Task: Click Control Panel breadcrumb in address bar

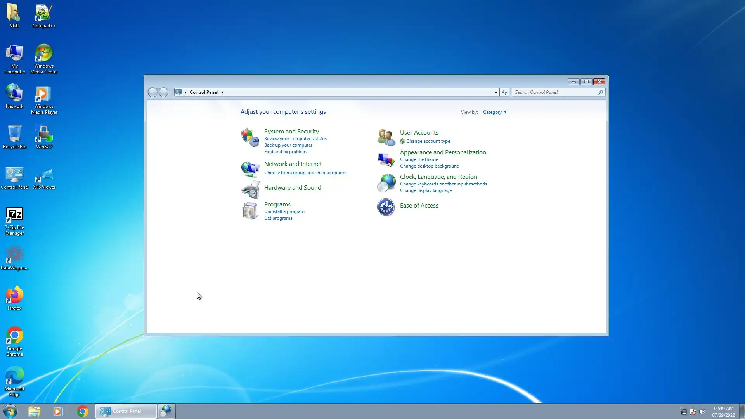Action: 203,92
